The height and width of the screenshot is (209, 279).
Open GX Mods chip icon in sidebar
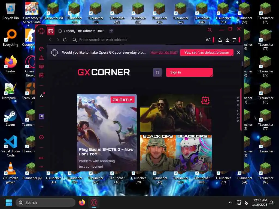click(41, 75)
